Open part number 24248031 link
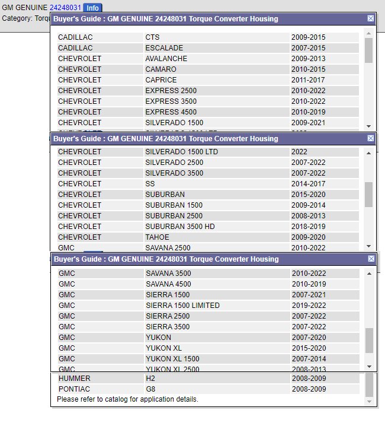385x426 pixels. [x=65, y=8]
